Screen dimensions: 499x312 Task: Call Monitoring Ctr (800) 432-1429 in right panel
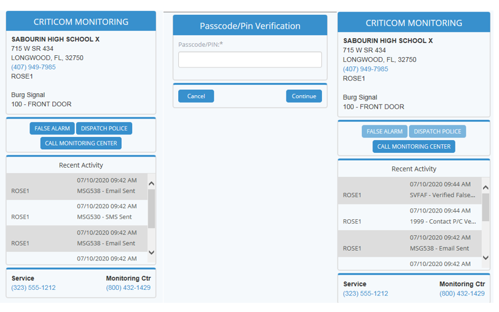(462, 294)
